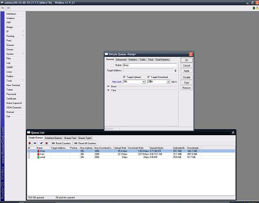
Task: Expand the Routing submenu in sidebar
Action: pos(23,36)
